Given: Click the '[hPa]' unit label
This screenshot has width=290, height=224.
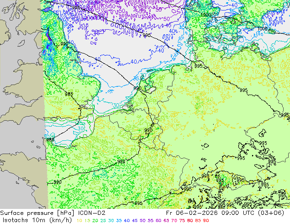Looking at the screenshot, I should (x=65, y=213).
